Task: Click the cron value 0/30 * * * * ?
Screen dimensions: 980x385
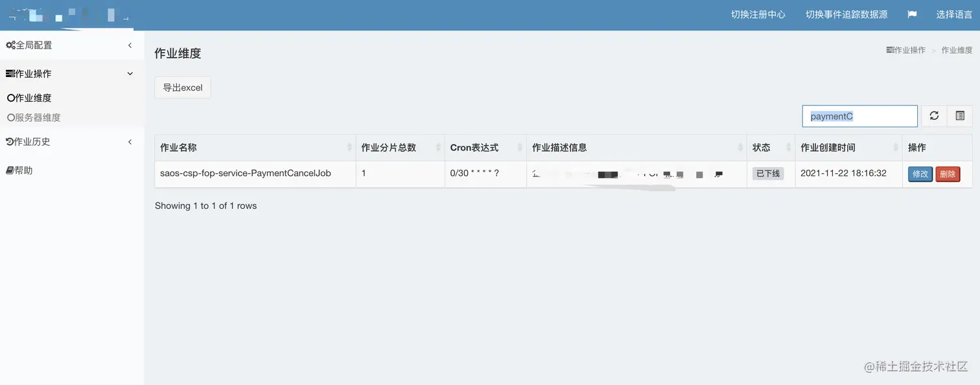Action: coord(474,173)
